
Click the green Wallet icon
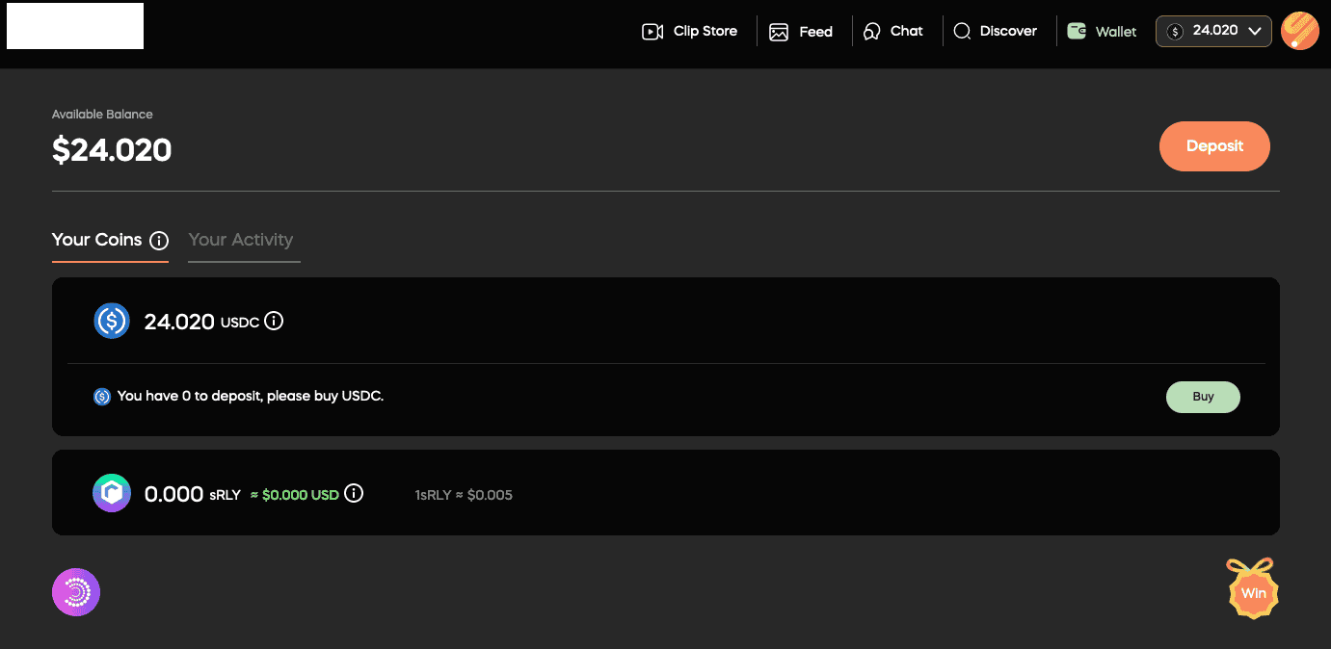1077,31
